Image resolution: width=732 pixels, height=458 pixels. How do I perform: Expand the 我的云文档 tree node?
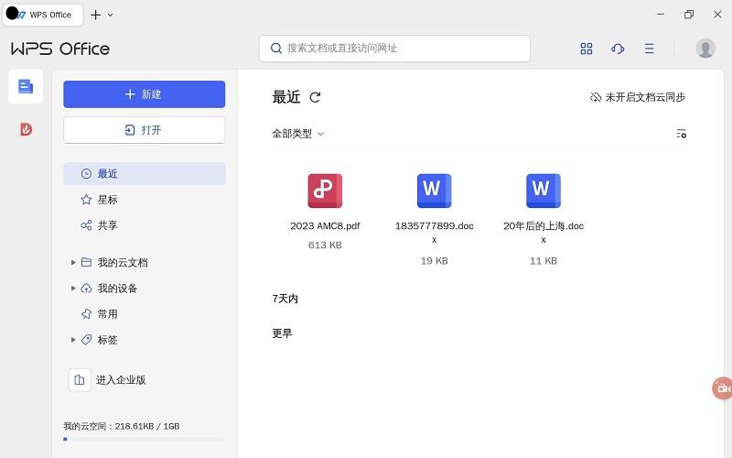point(73,263)
